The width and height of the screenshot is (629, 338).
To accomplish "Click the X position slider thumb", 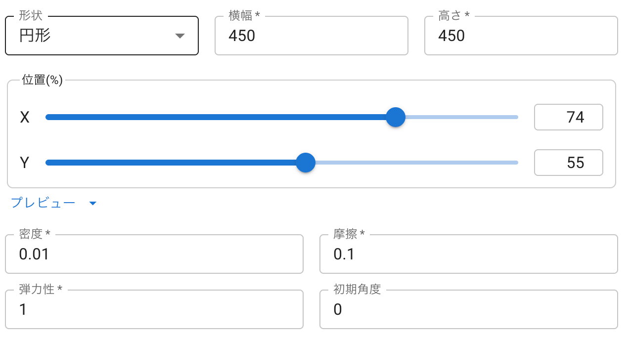I will [x=395, y=117].
